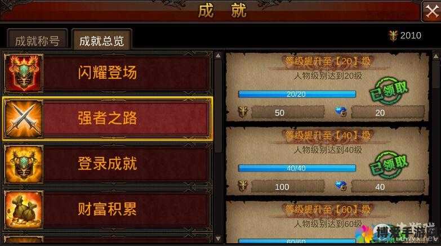Click the badge icon next to 100 reward
Viewport: 441px width, 246px height.
tap(243, 186)
